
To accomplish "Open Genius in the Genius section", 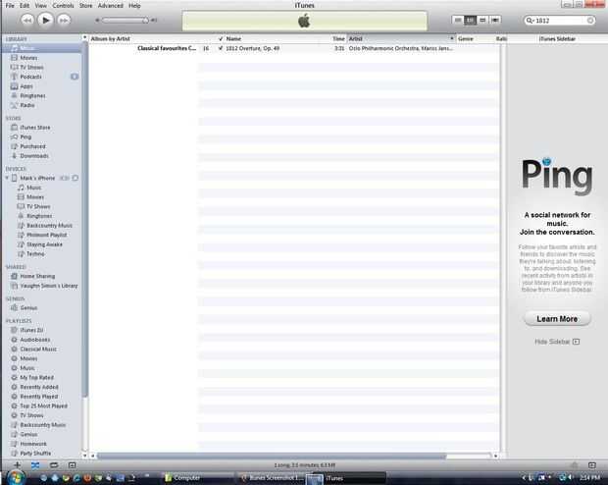I will click(28, 308).
